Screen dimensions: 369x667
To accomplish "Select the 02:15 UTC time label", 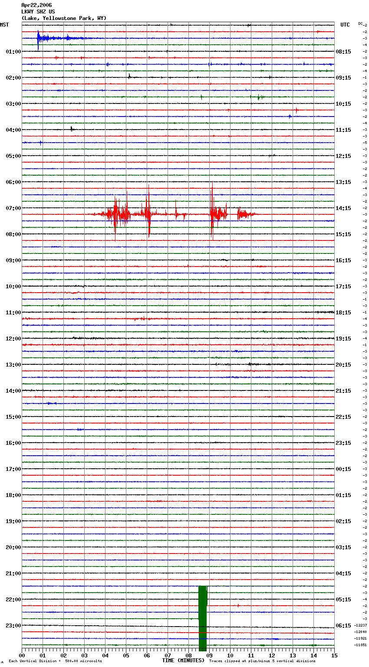I will point(343,521).
